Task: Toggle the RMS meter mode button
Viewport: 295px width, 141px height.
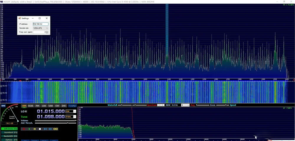Action: click(3, 106)
